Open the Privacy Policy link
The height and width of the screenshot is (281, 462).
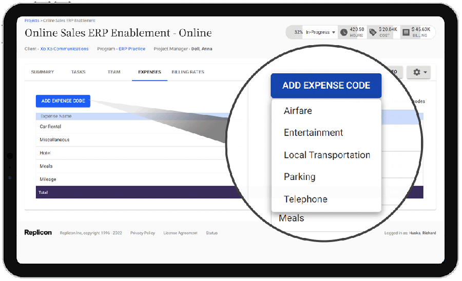143,233
